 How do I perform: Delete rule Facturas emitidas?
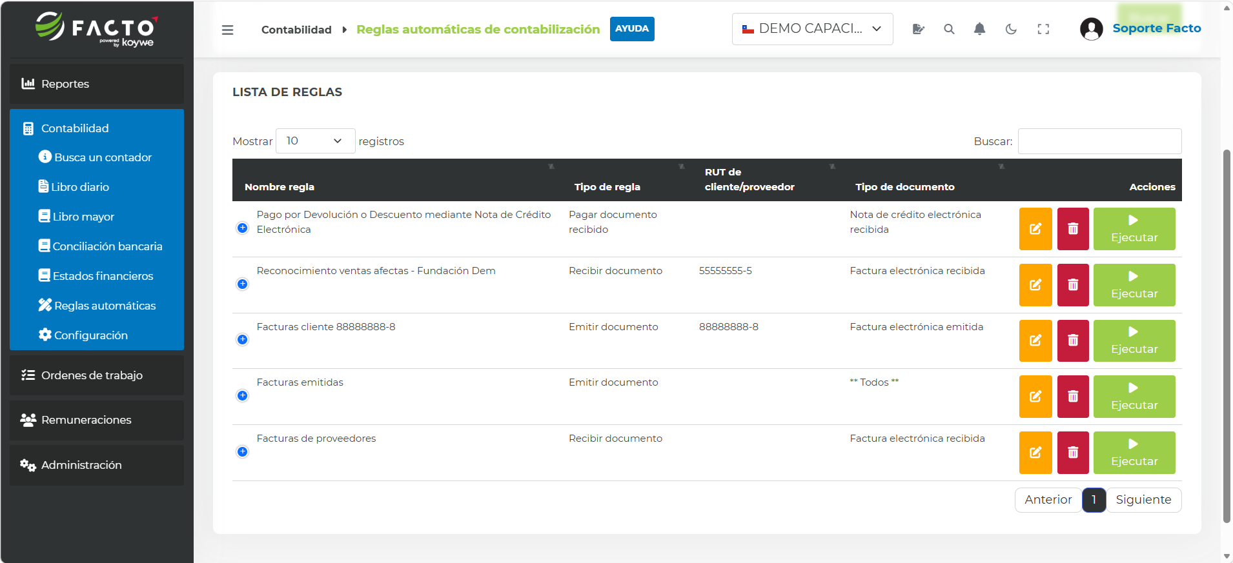tap(1073, 397)
